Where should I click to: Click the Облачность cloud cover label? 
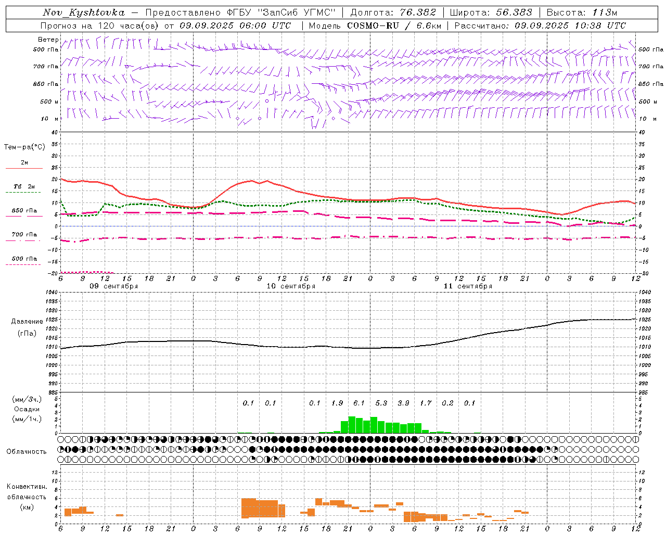point(27,452)
